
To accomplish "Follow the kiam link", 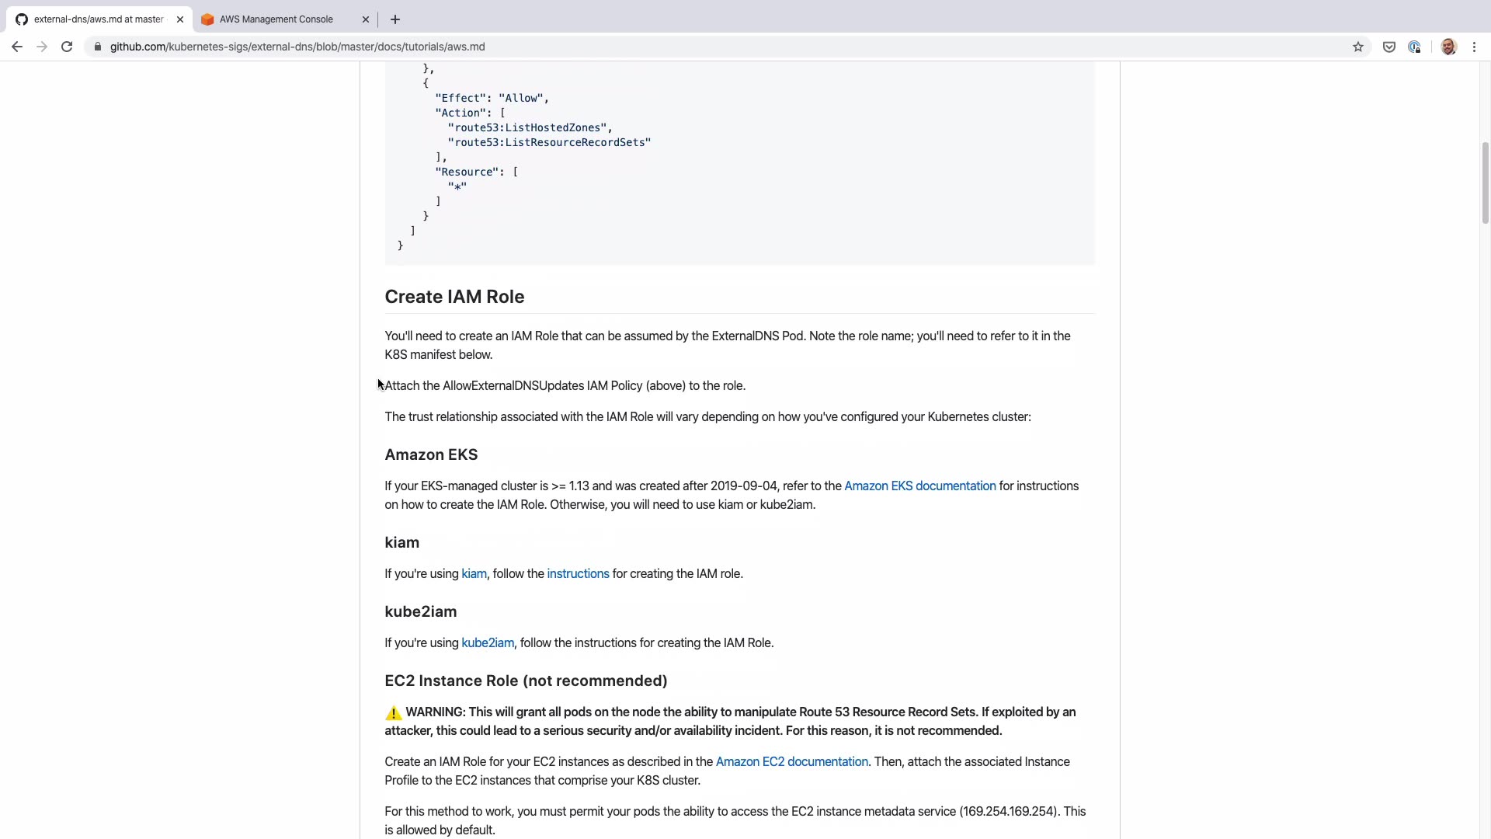I will coord(474,574).
